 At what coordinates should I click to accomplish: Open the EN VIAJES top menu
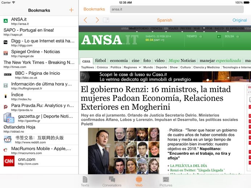171,29
